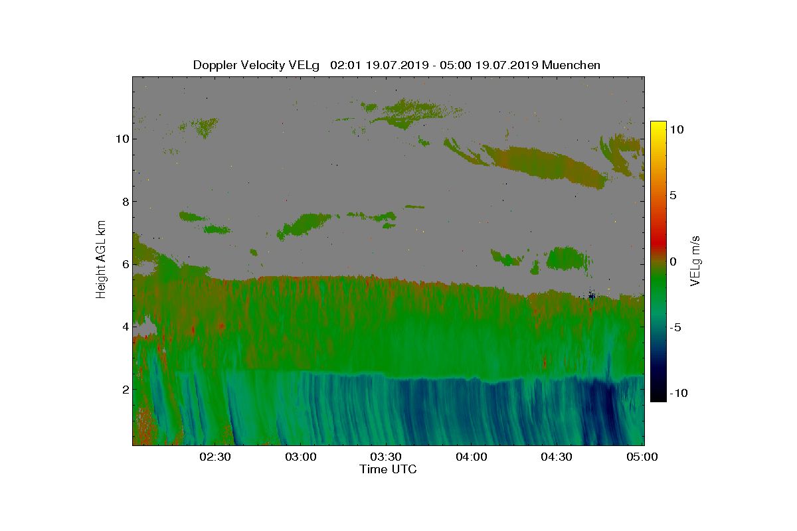Click the 02:30 time axis label
The image size is (797, 531).
(x=215, y=457)
